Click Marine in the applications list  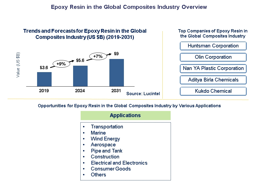[x=98, y=133]
